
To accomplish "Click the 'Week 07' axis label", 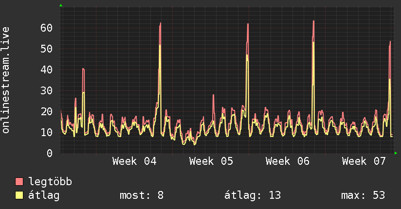I will click(x=364, y=161).
